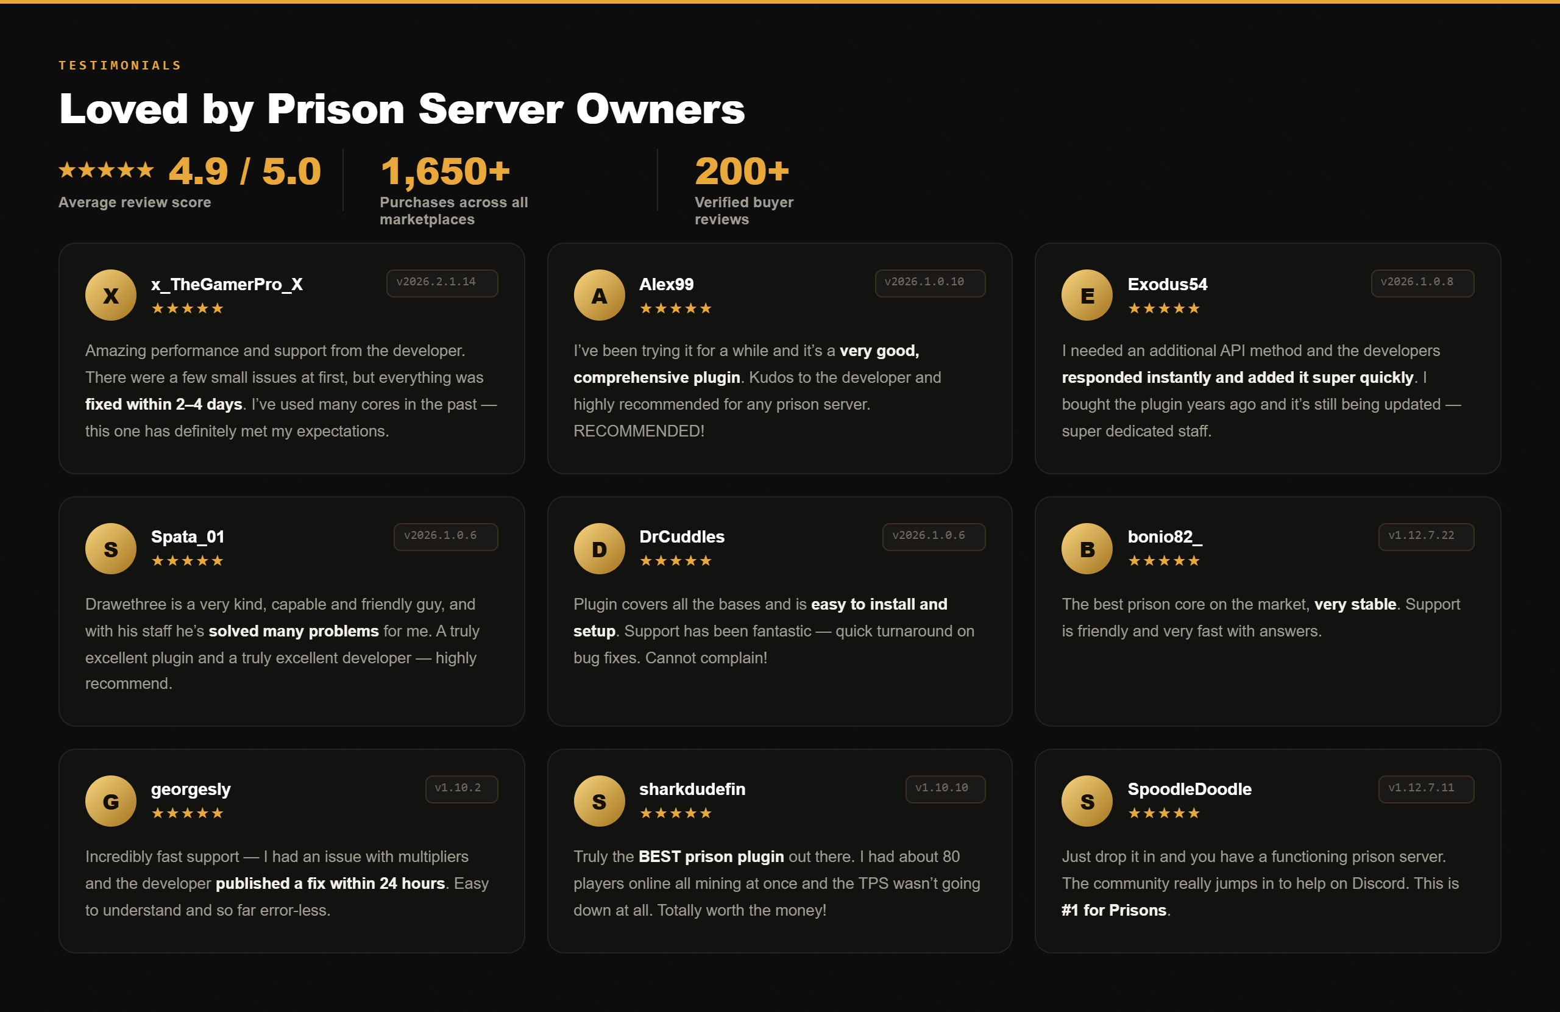Click sharkdudefin's S avatar circle
Image resolution: width=1560 pixels, height=1012 pixels.
[x=599, y=801]
